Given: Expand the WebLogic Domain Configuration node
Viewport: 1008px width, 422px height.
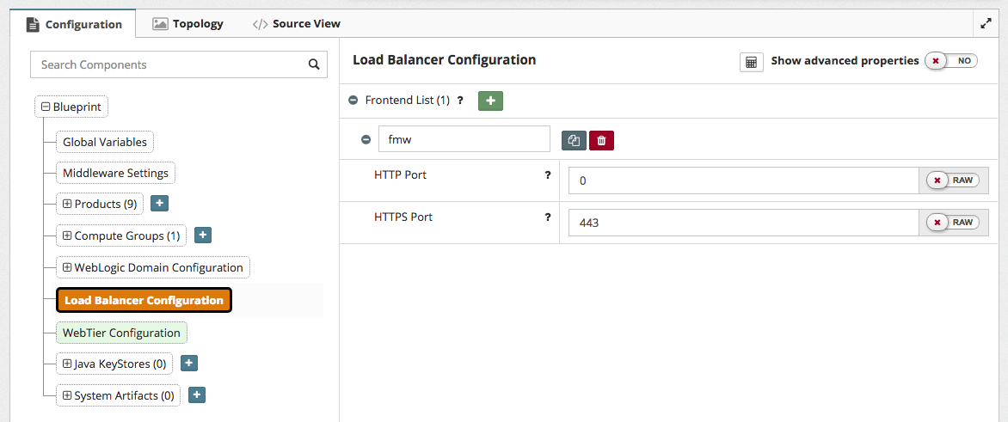Looking at the screenshot, I should (x=67, y=267).
